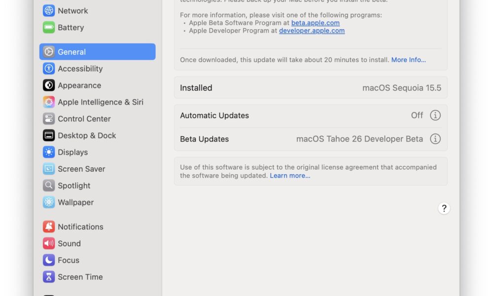Open Network settings pane
The width and height of the screenshot is (493, 296).
coord(98,11)
